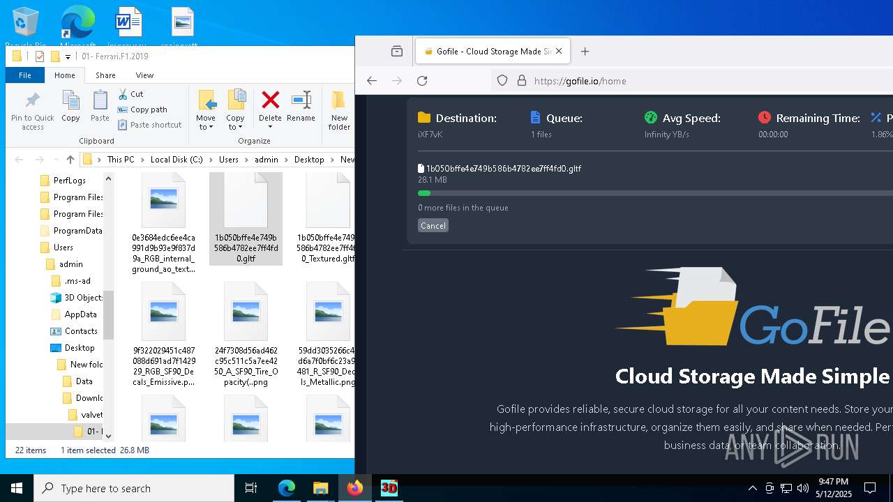The width and height of the screenshot is (893, 502).
Task: Open the Windows Start menu
Action: (17, 488)
